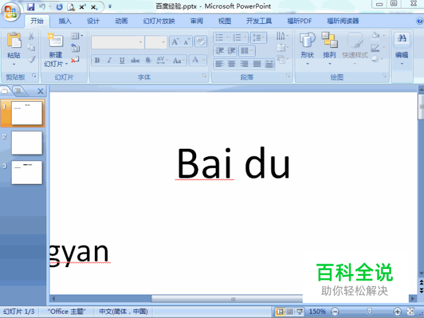
Task: Open the character spacing dropdown
Action: coord(163,60)
